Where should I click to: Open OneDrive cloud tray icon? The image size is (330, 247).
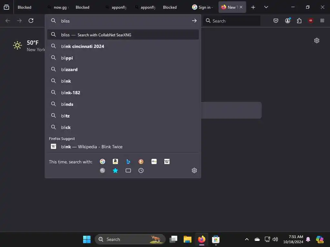pyautogui.click(x=257, y=239)
